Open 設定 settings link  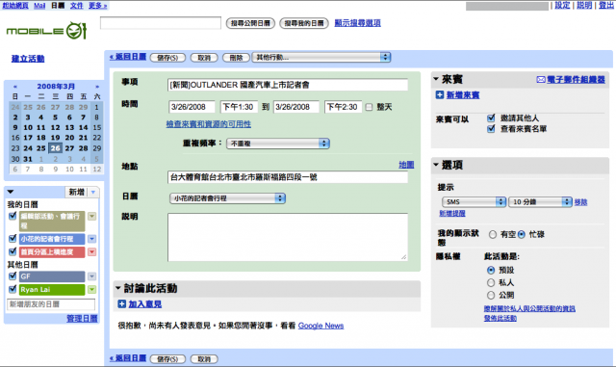point(562,6)
